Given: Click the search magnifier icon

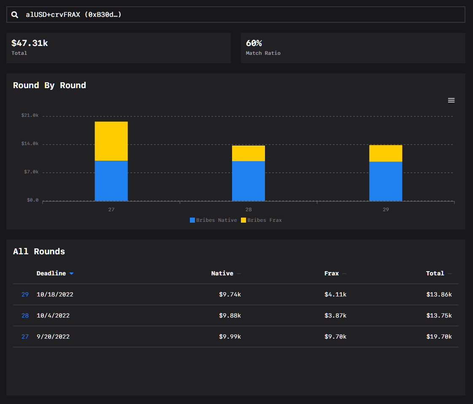Looking at the screenshot, I should coord(15,14).
